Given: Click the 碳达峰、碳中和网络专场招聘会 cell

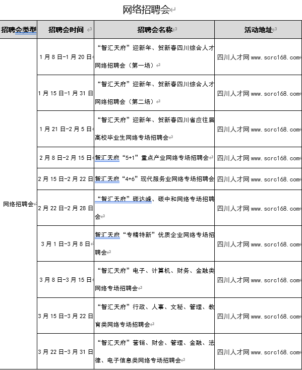Looking at the screenshot, I should [x=154, y=208].
